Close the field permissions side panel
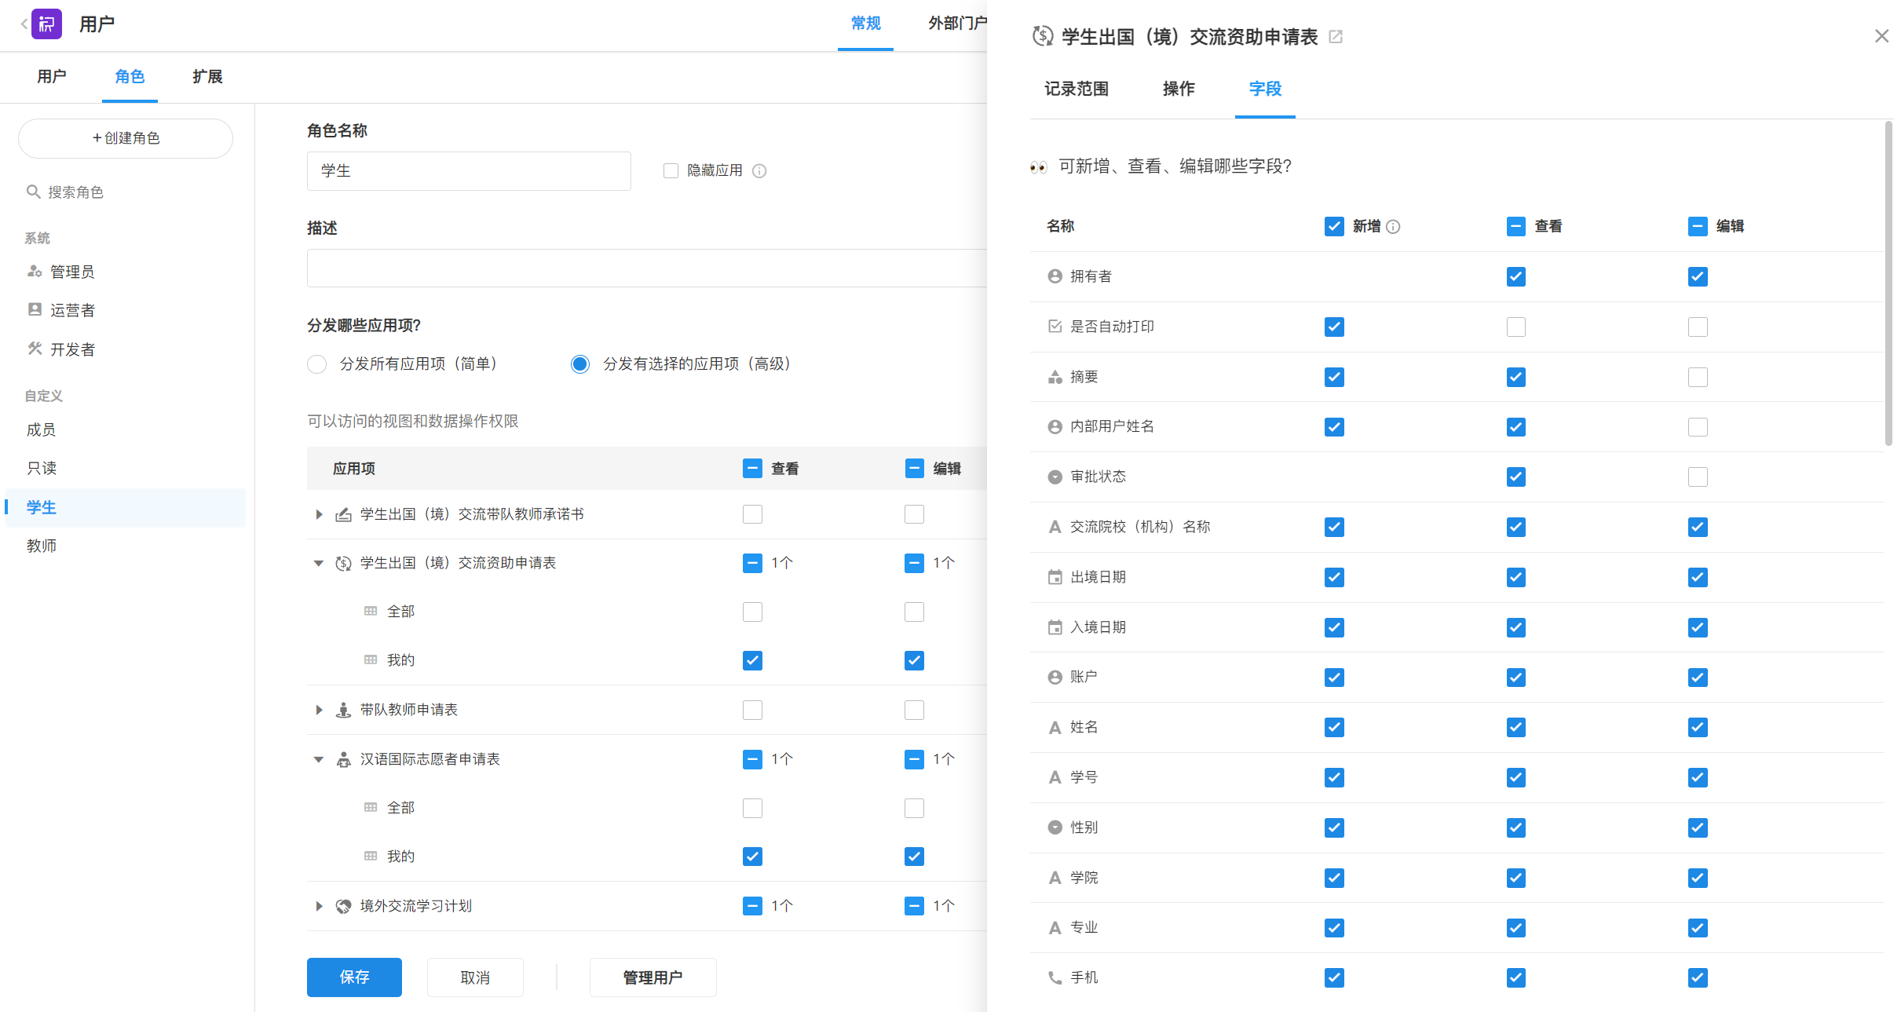The width and height of the screenshot is (1901, 1012). [x=1881, y=36]
